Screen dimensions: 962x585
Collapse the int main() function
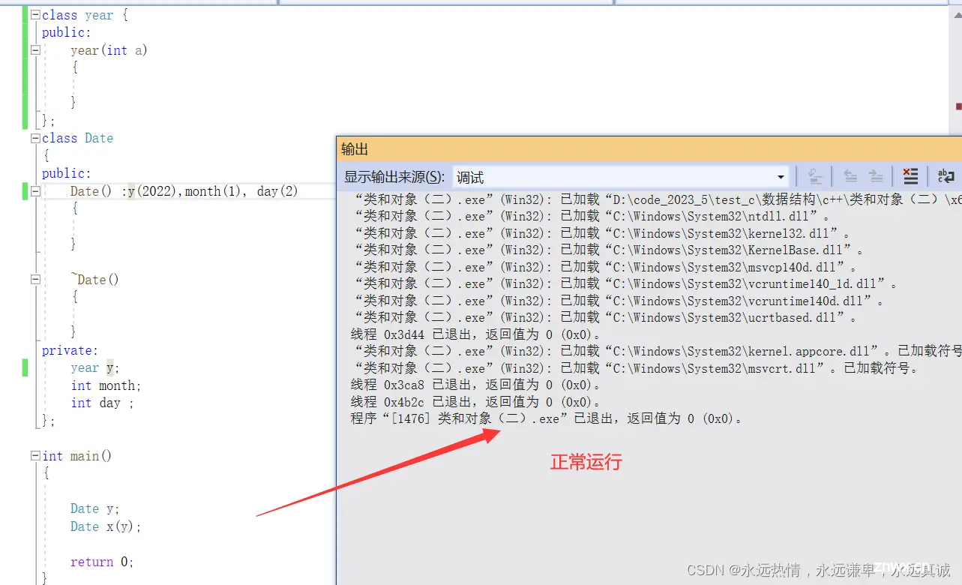[x=35, y=455]
